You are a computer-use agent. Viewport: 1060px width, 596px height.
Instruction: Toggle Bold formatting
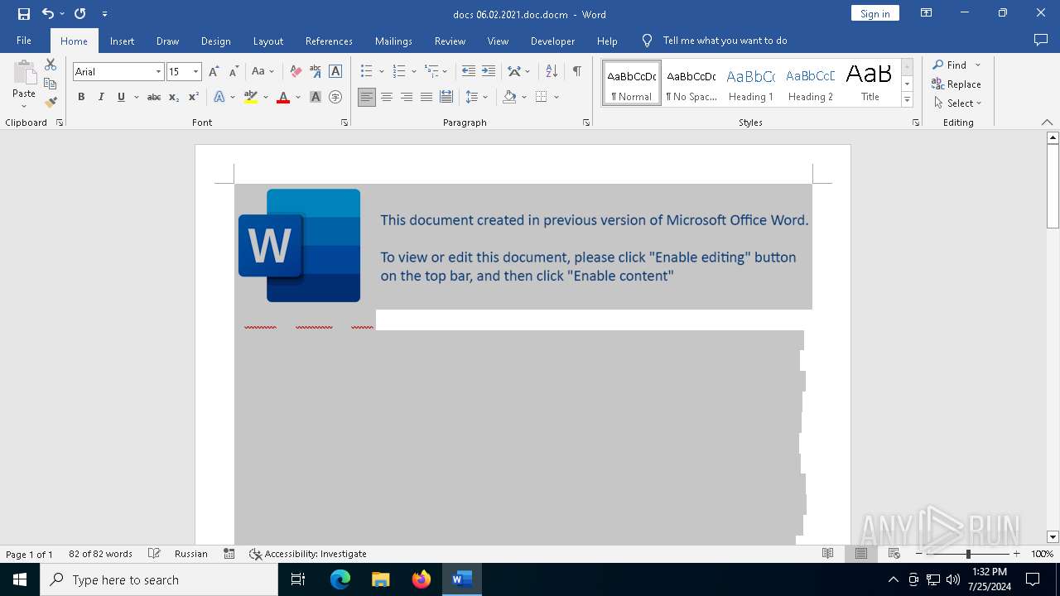point(81,98)
